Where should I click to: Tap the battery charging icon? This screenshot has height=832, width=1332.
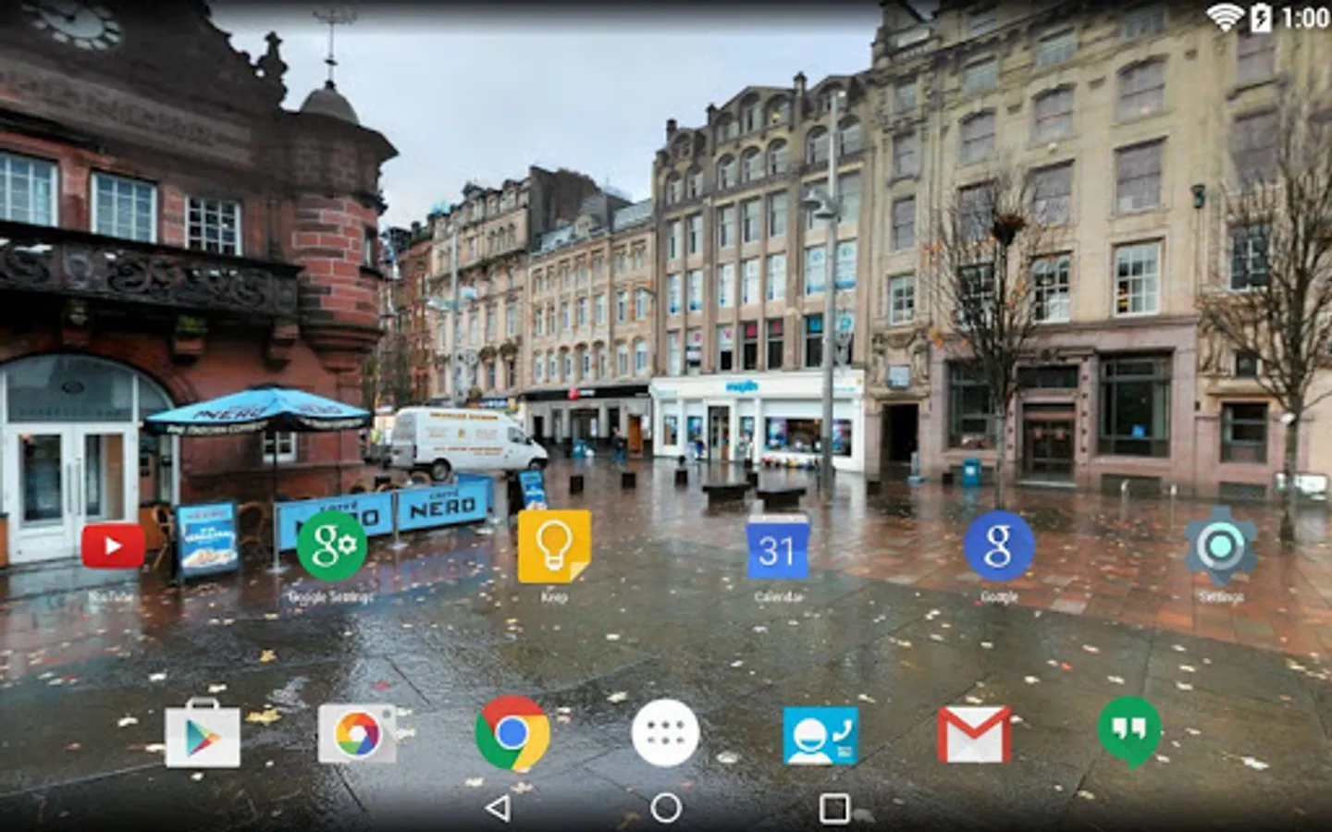tap(1262, 18)
